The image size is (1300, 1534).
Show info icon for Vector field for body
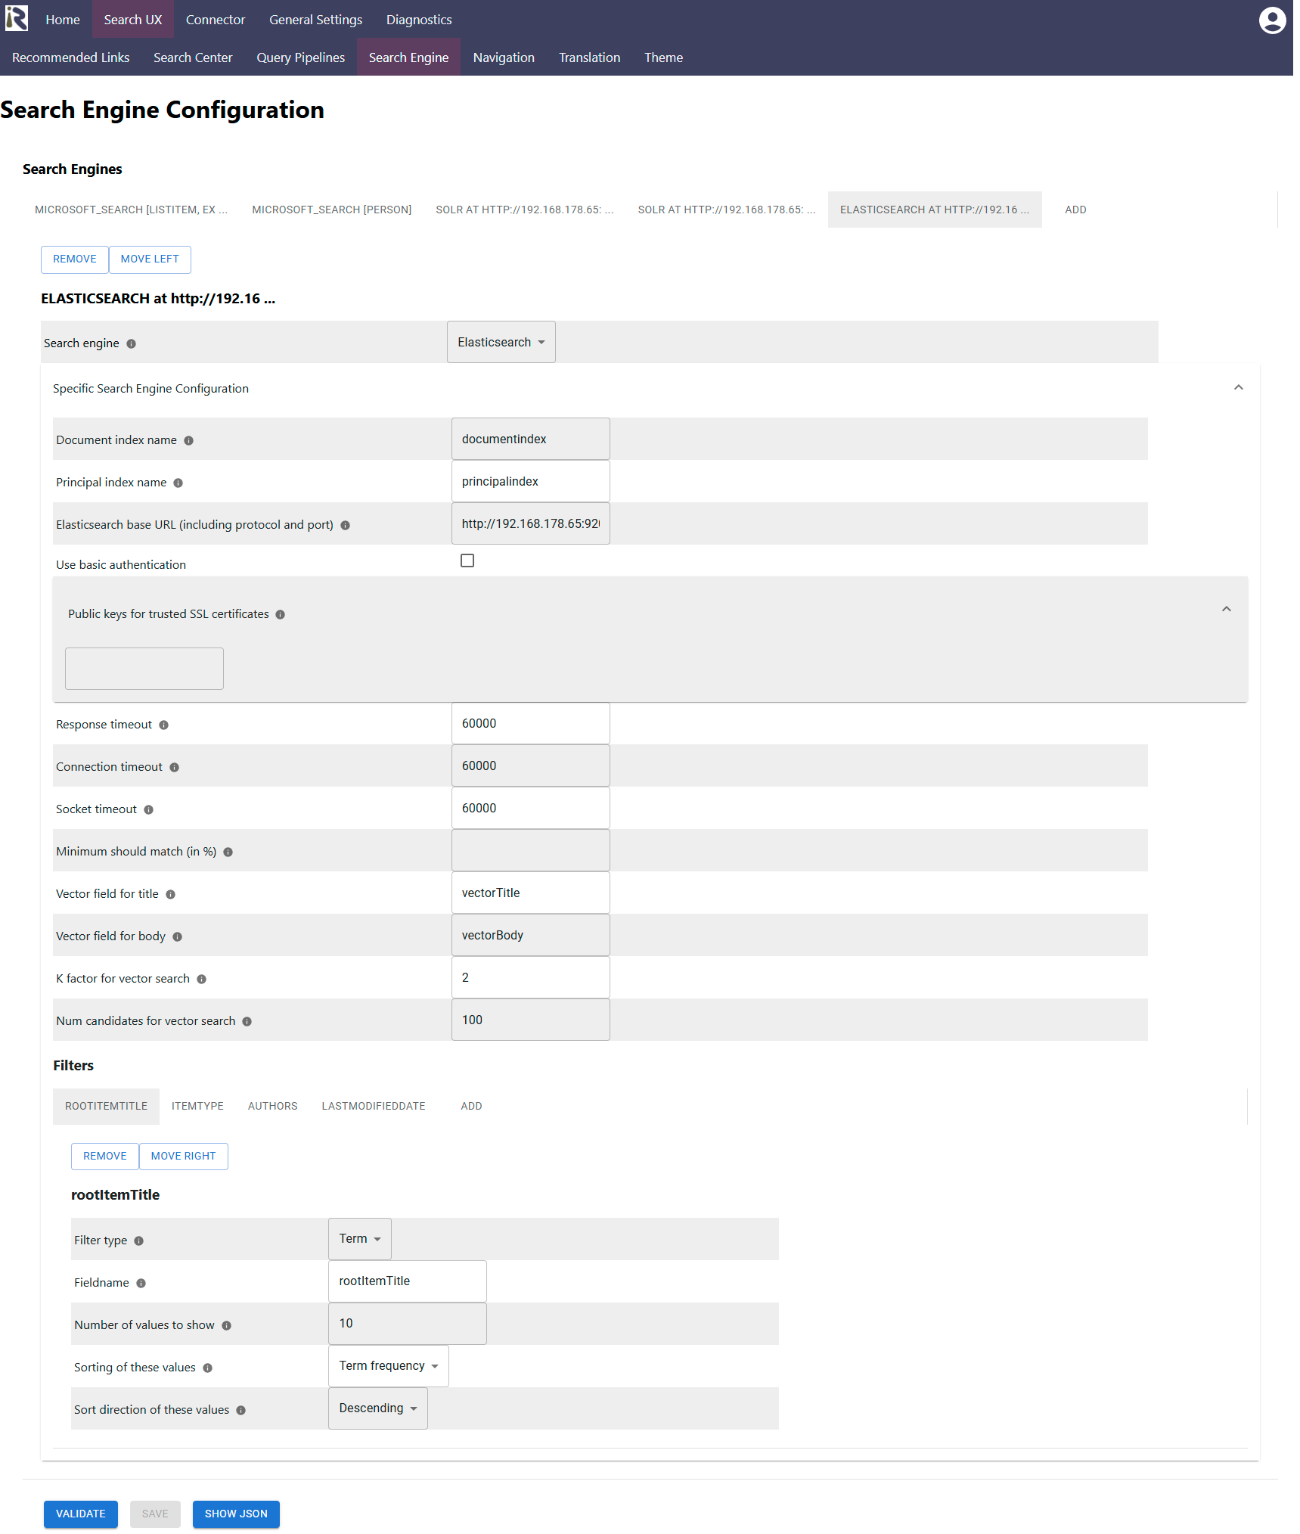point(178,937)
